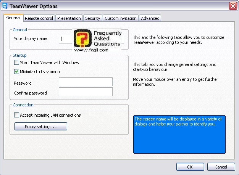Switch to the Remote control tab
This screenshot has width=239, height=175.
39,18
